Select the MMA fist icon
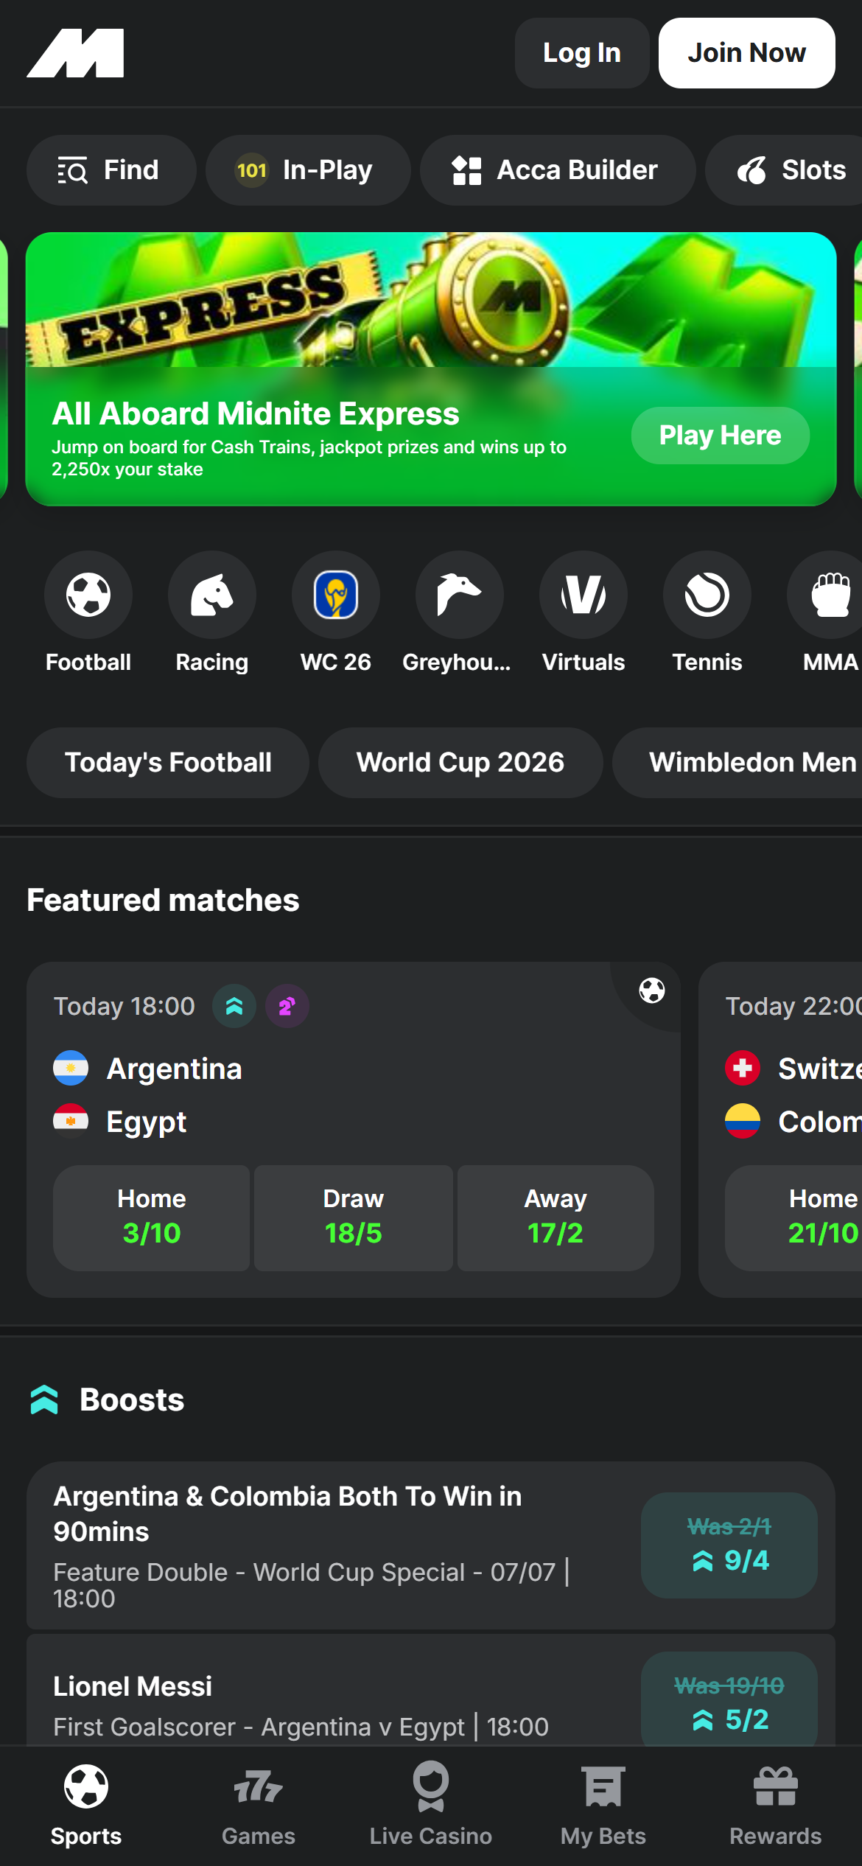862x1866 pixels. 828,594
